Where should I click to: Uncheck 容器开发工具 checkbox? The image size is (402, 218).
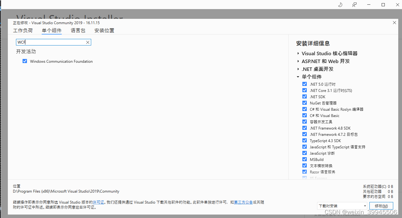(305, 122)
